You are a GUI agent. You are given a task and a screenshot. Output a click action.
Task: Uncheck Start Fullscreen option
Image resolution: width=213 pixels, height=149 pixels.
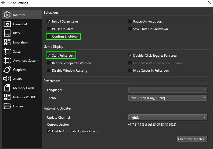pyautogui.click(x=49, y=55)
